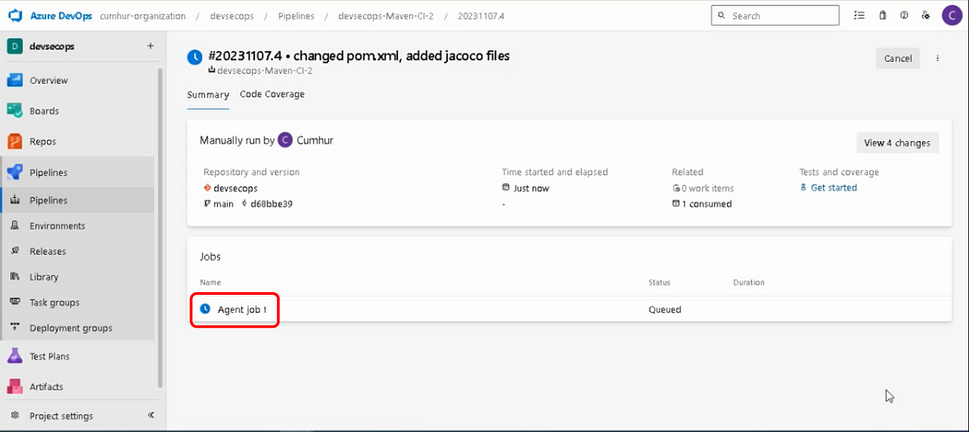Open the work items list icon in header

[859, 15]
